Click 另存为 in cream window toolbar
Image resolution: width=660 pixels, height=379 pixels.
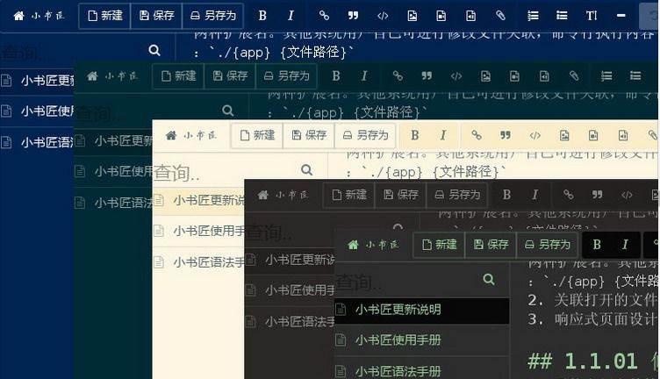pos(365,135)
